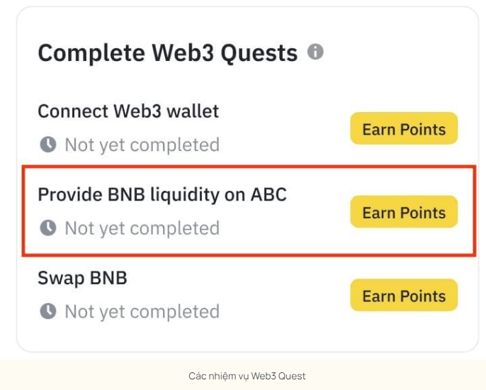
Task: Click Not yet completed under Swap BNB
Action: point(142,312)
